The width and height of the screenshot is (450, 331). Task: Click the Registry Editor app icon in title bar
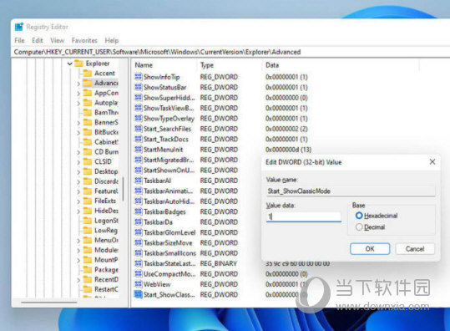[x=19, y=27]
